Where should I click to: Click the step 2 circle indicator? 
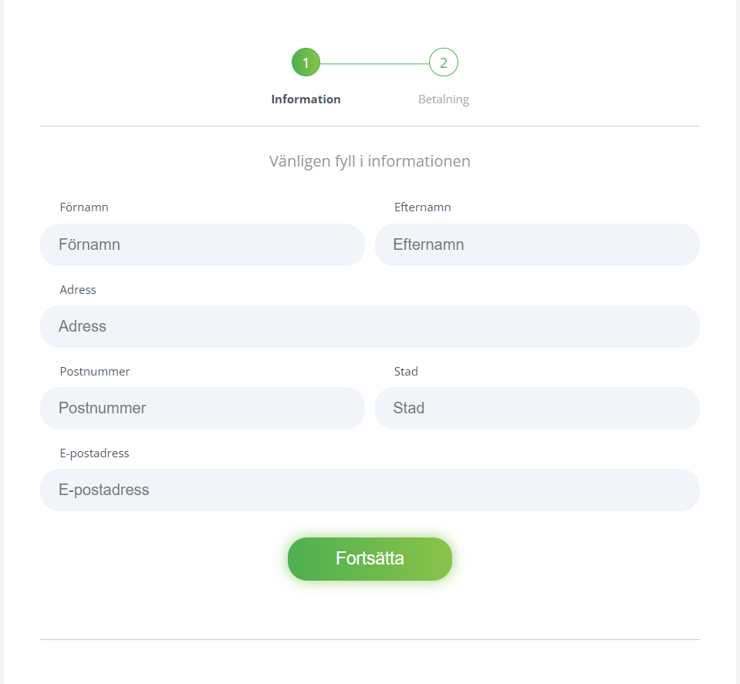(x=444, y=62)
